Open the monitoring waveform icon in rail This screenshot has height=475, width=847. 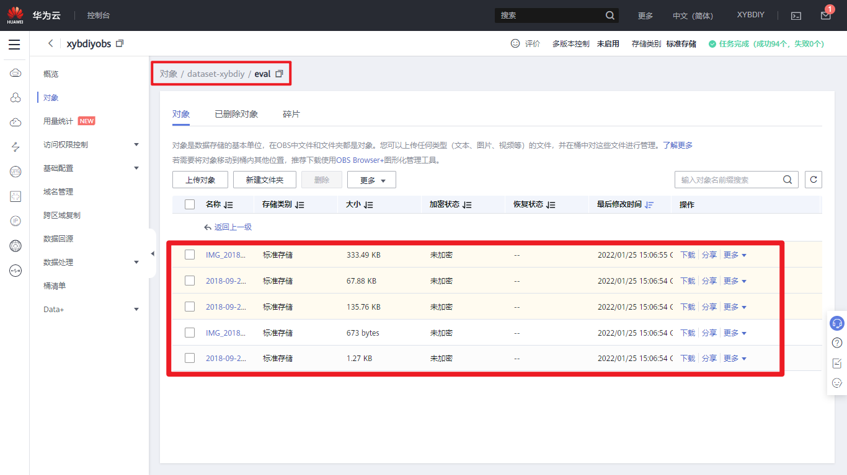(16, 271)
